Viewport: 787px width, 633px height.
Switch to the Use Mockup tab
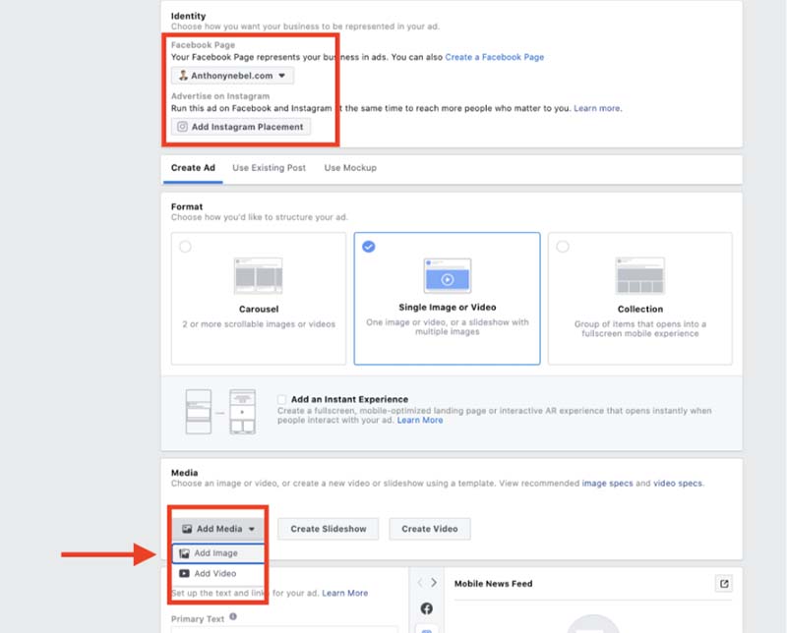pyautogui.click(x=350, y=168)
